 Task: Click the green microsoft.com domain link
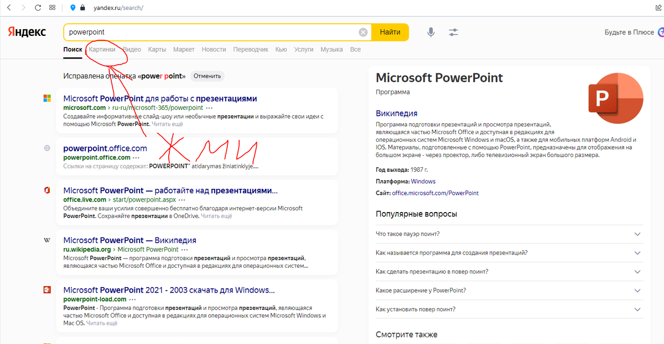pyautogui.click(x=85, y=108)
